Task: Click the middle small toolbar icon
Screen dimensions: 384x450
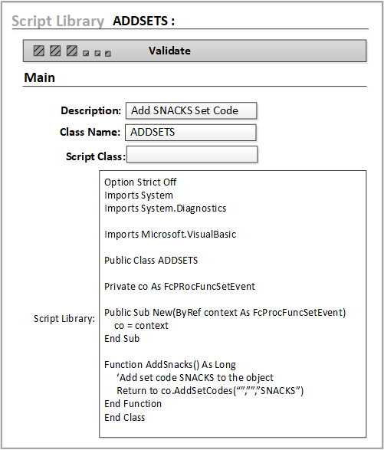Action: tap(97, 54)
